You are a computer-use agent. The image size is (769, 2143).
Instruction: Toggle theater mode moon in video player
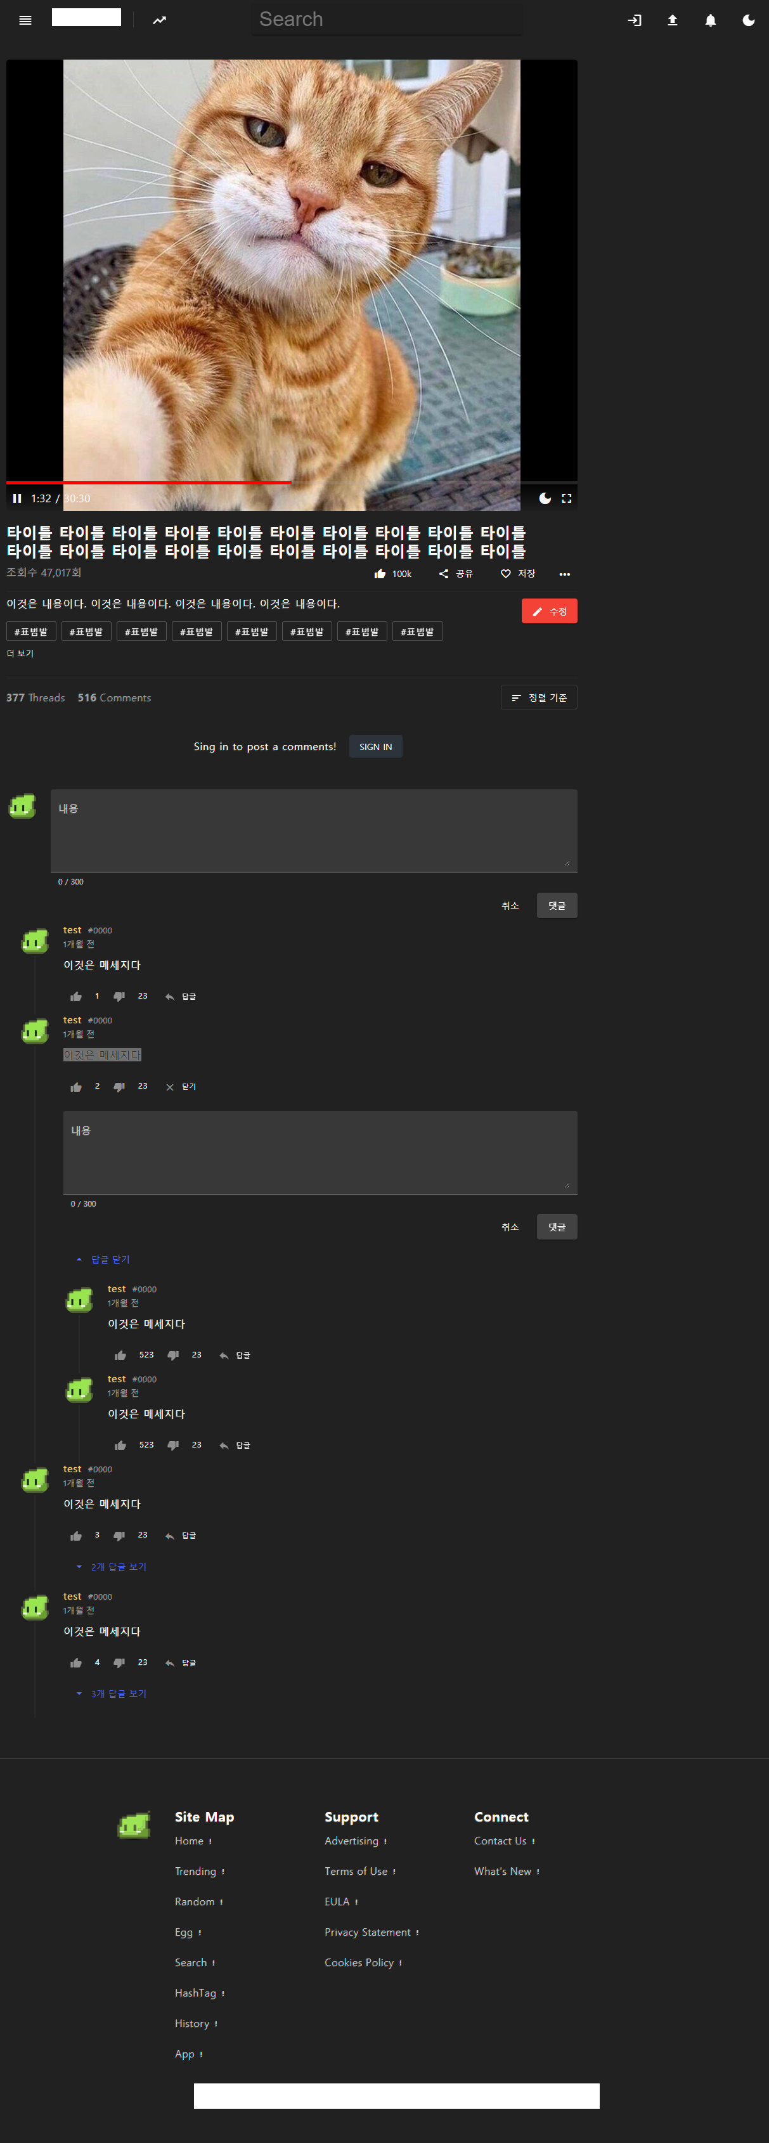(545, 498)
